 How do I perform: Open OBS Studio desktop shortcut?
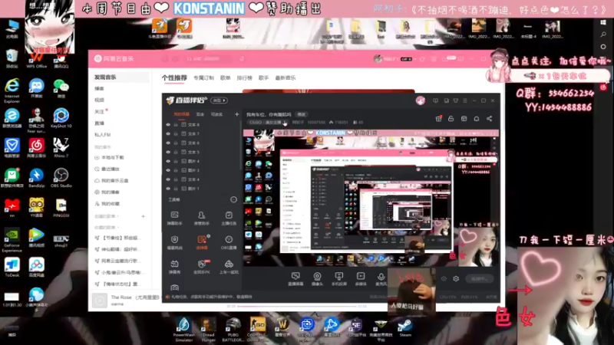pyautogui.click(x=61, y=178)
